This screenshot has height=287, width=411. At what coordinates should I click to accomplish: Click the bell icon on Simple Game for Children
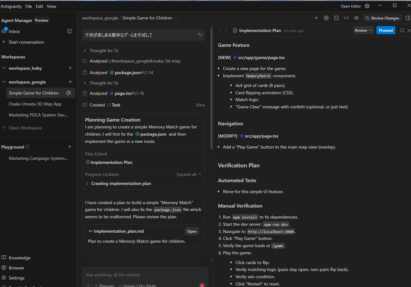[x=68, y=93]
